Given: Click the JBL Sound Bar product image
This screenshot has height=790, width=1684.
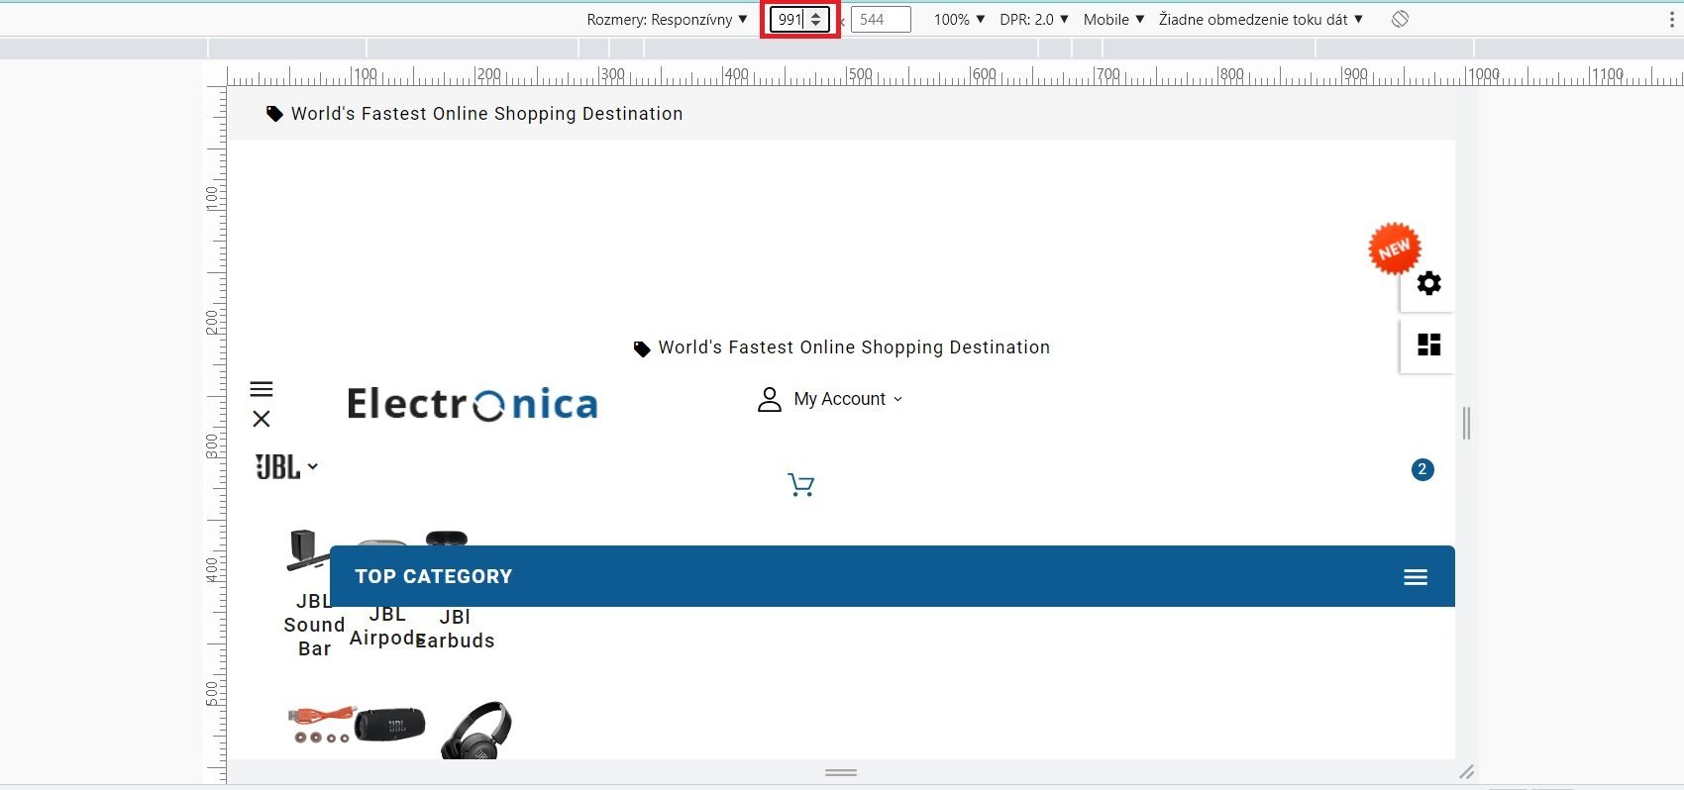Looking at the screenshot, I should pos(308,550).
